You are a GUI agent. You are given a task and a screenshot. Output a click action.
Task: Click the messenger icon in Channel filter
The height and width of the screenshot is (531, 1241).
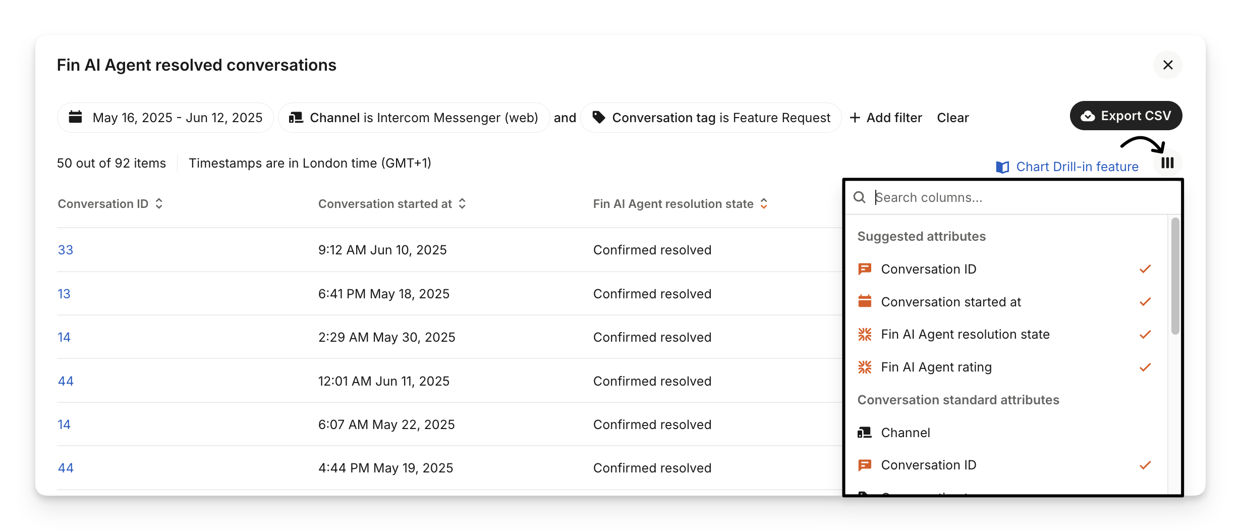point(296,118)
